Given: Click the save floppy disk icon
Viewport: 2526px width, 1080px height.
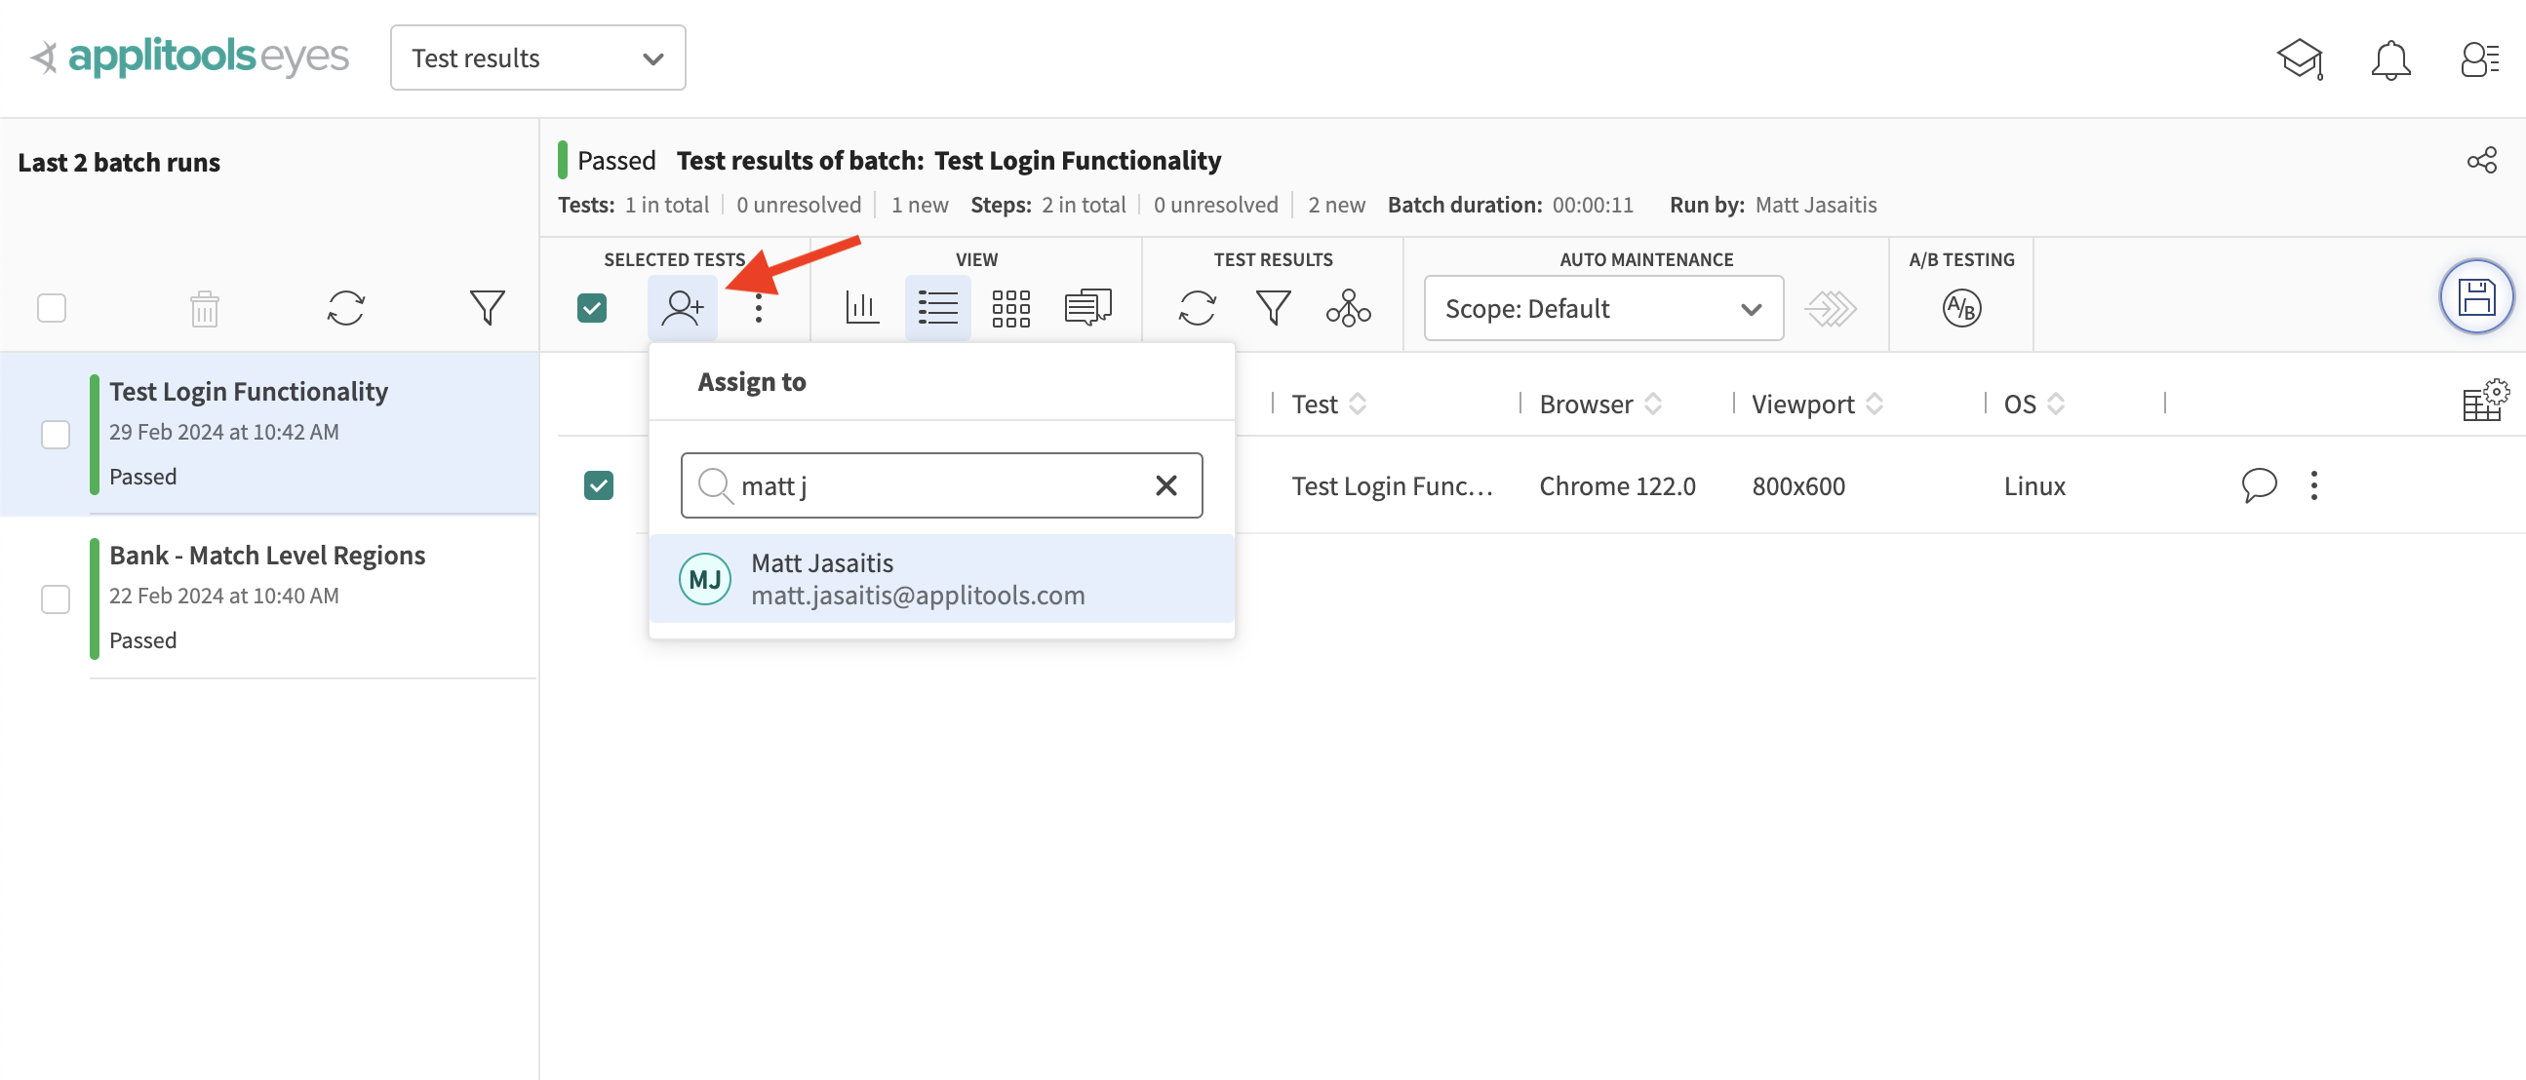Looking at the screenshot, I should pos(2475,297).
